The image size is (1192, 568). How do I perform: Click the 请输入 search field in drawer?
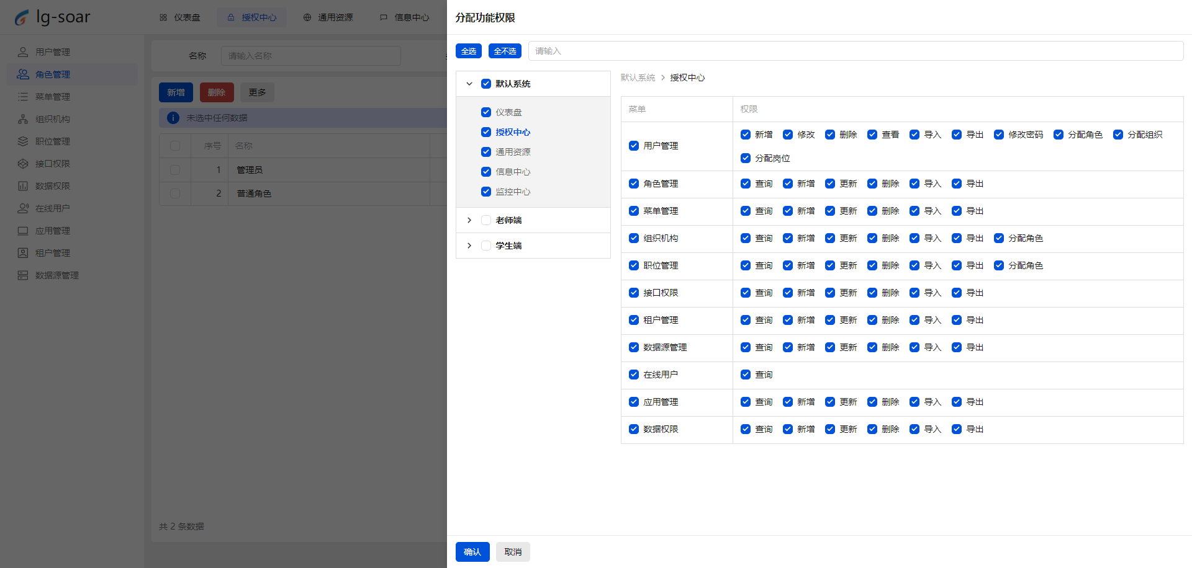pyautogui.click(x=856, y=51)
